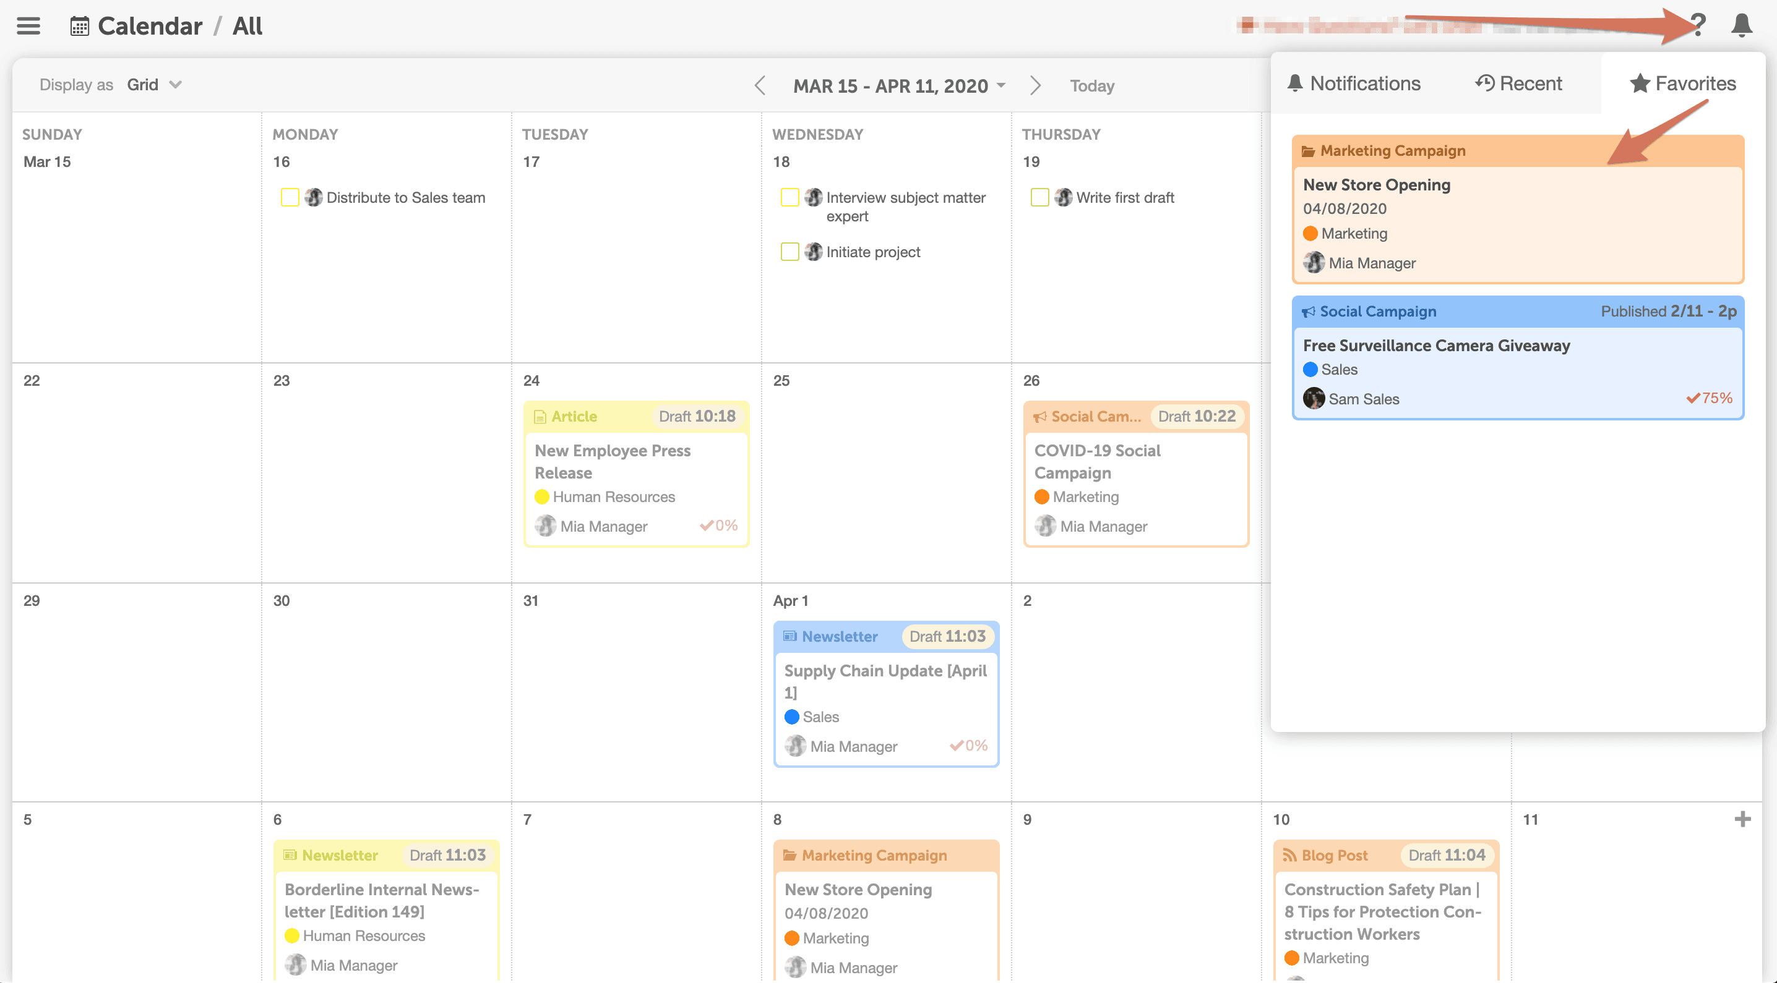
Task: Click the notification bell icon
Action: [1741, 26]
